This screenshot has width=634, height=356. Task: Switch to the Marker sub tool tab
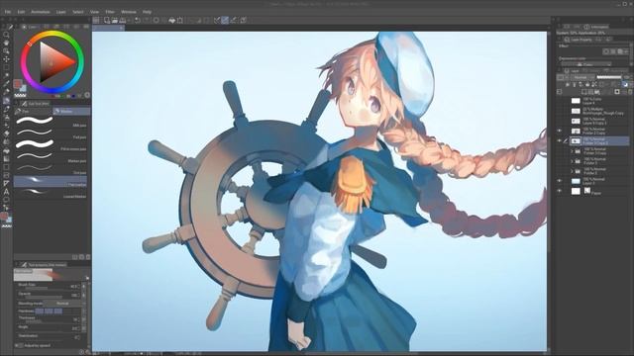pyautogui.click(x=71, y=112)
